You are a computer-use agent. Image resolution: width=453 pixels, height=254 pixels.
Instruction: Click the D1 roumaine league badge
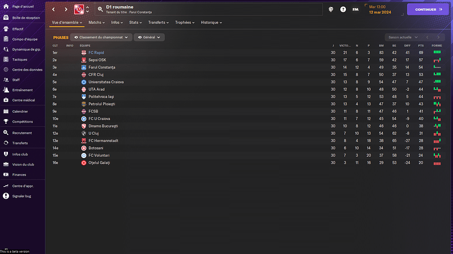pyautogui.click(x=79, y=9)
